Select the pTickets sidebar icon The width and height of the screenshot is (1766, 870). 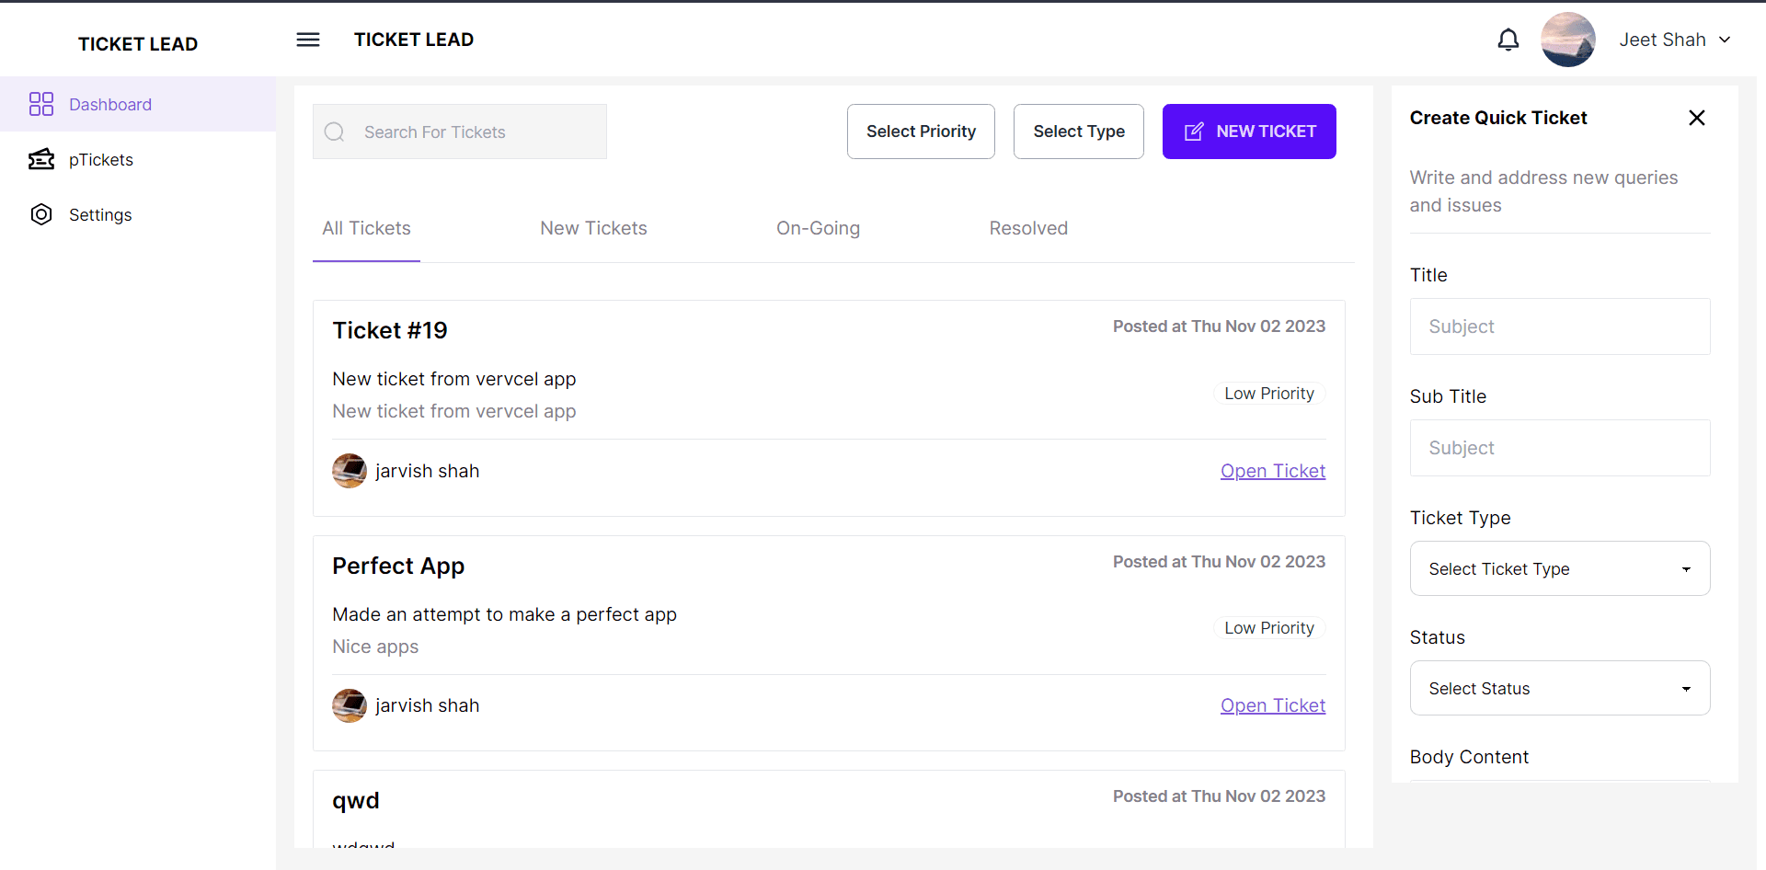pyautogui.click(x=42, y=159)
